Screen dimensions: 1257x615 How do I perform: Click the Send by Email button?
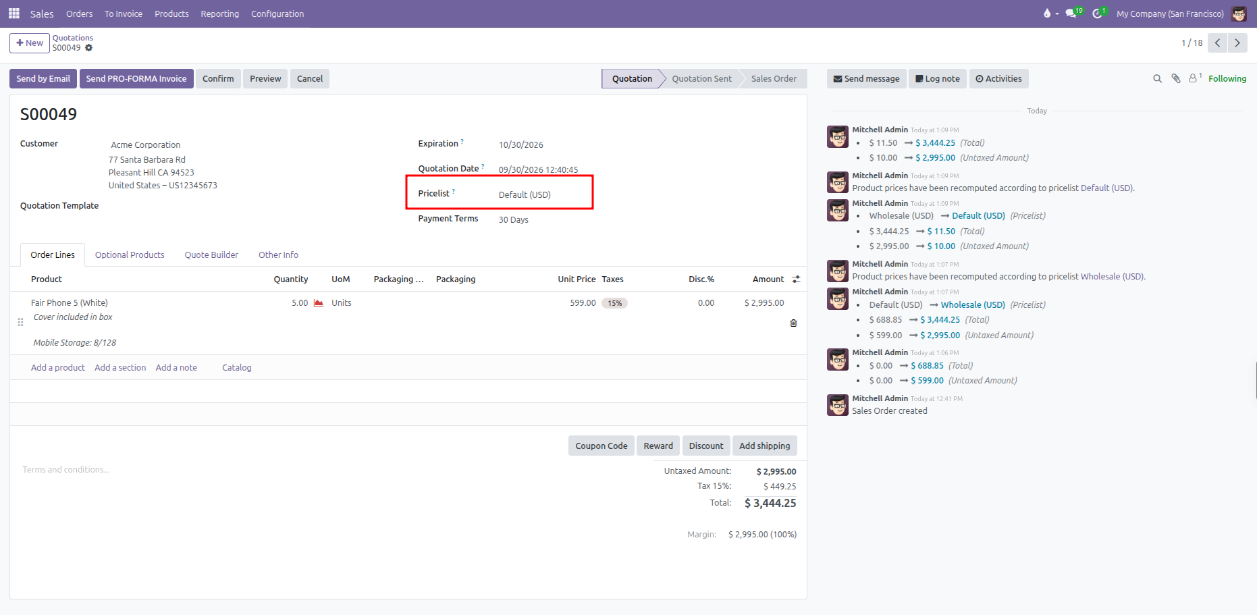[43, 79]
